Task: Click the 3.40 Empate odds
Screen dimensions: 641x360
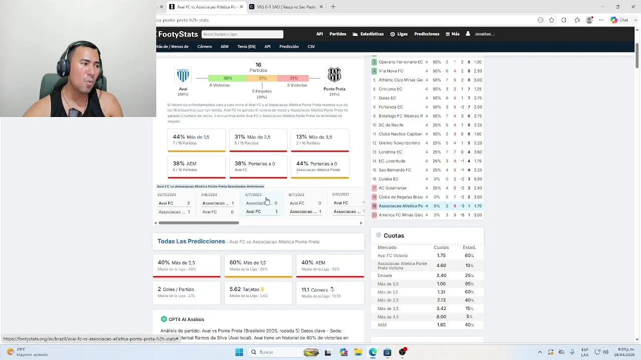Action: pyautogui.click(x=441, y=275)
